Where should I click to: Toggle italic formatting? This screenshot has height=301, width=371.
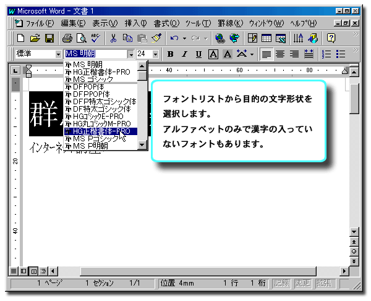[184, 54]
